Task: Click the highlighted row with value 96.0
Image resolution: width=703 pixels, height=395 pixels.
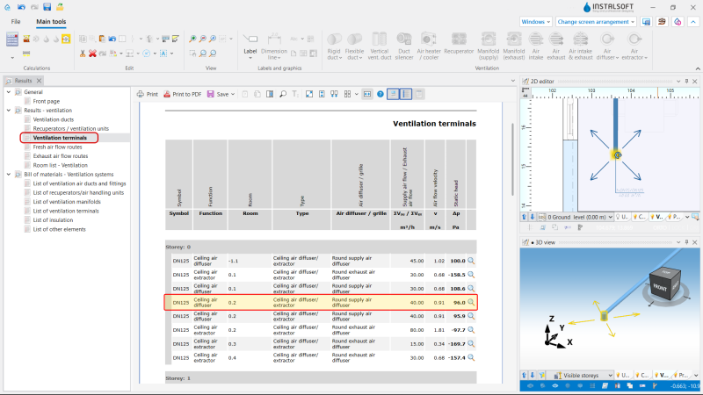Action: (321, 302)
